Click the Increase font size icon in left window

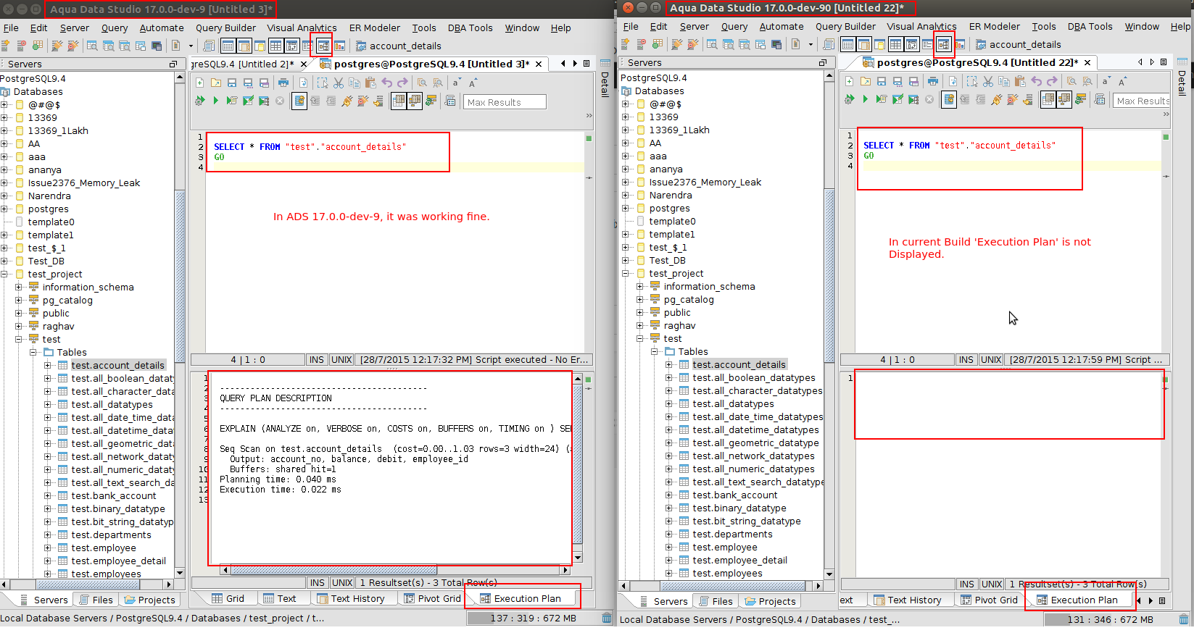click(x=473, y=83)
